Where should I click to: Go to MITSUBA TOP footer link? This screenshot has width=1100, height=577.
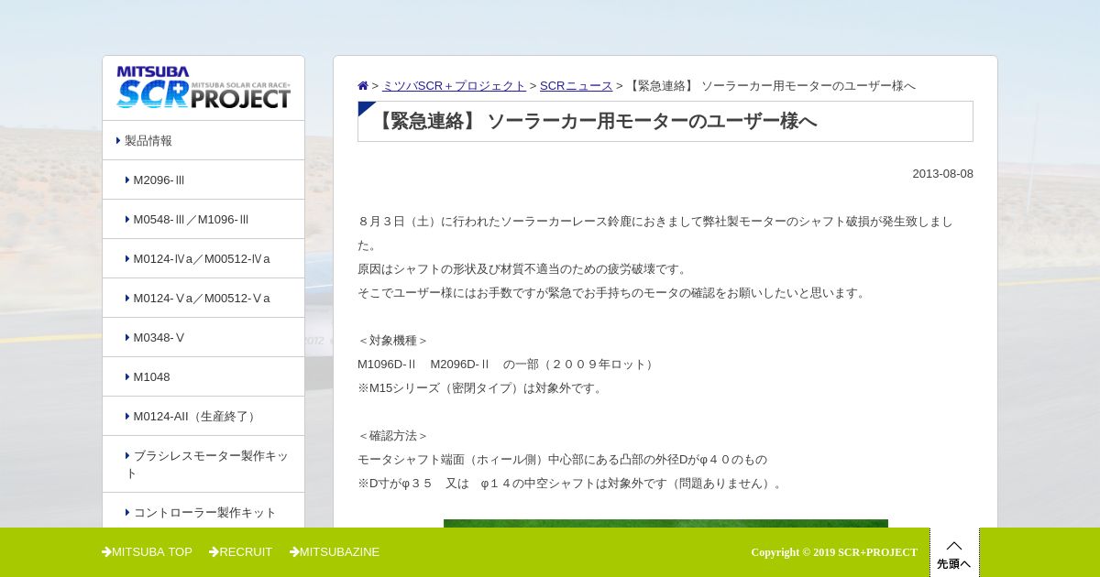(x=147, y=552)
